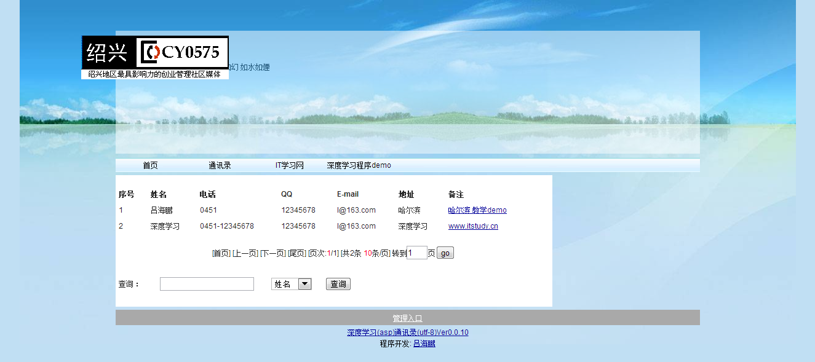Click the 姓名 column header
815x362 pixels.
click(159, 194)
